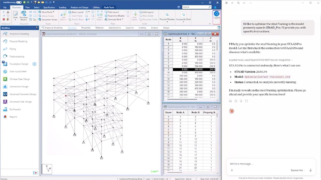This screenshot has height=180, width=321.
Task: Select the Add Plate tool
Action: point(99,16)
